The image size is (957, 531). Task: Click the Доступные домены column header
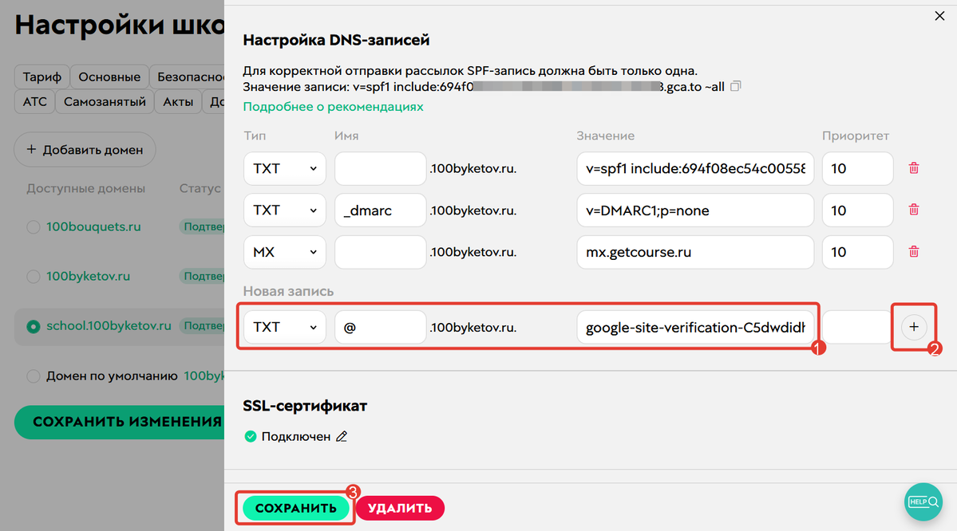point(85,188)
